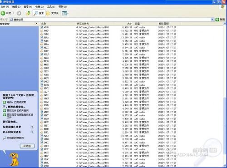Click the Up one level folder icon

[28, 13]
